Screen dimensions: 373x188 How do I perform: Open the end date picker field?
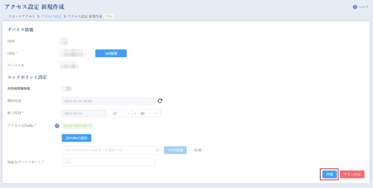pos(84,113)
